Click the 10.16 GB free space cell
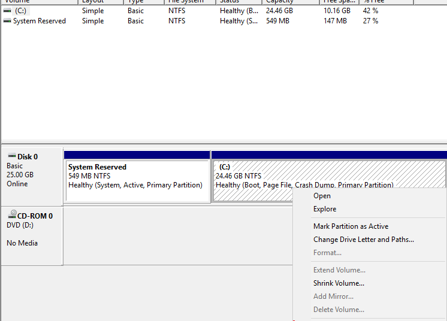This screenshot has width=447, height=321. click(x=337, y=11)
